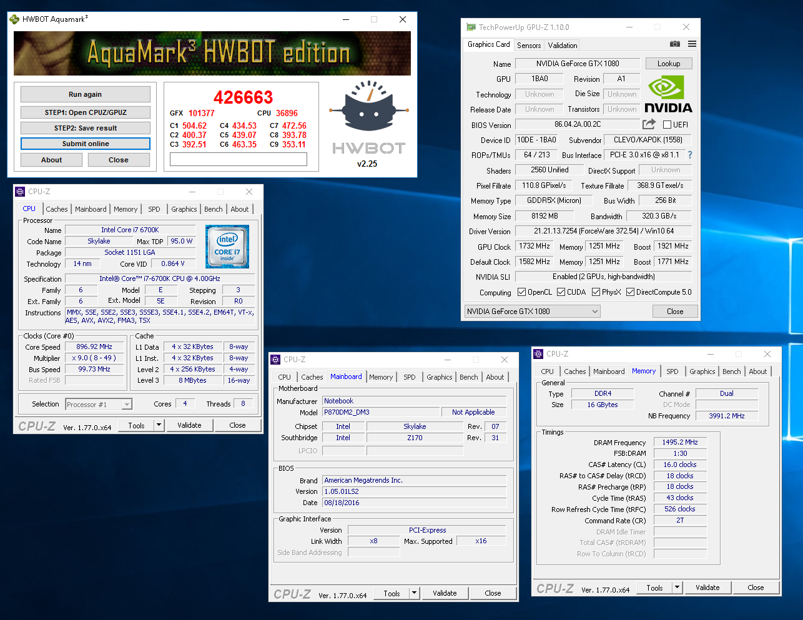803x620 pixels.
Task: Click the GPU-Z title bar app icon
Action: [471, 27]
